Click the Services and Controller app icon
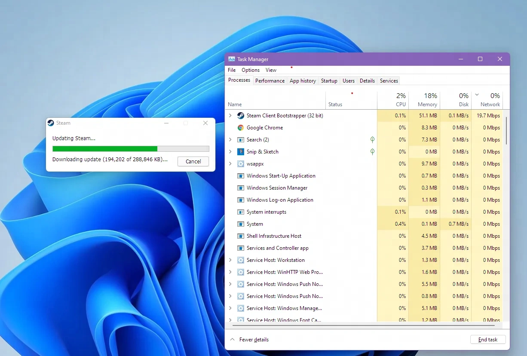The image size is (527, 356). point(241,248)
